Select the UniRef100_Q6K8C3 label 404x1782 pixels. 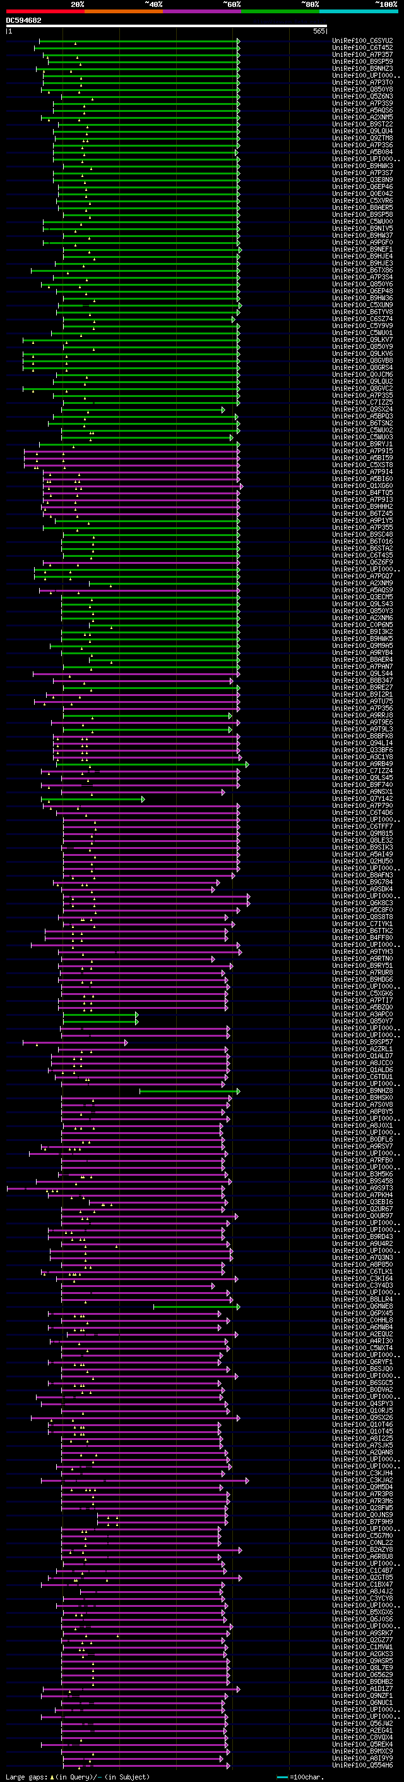point(362,903)
